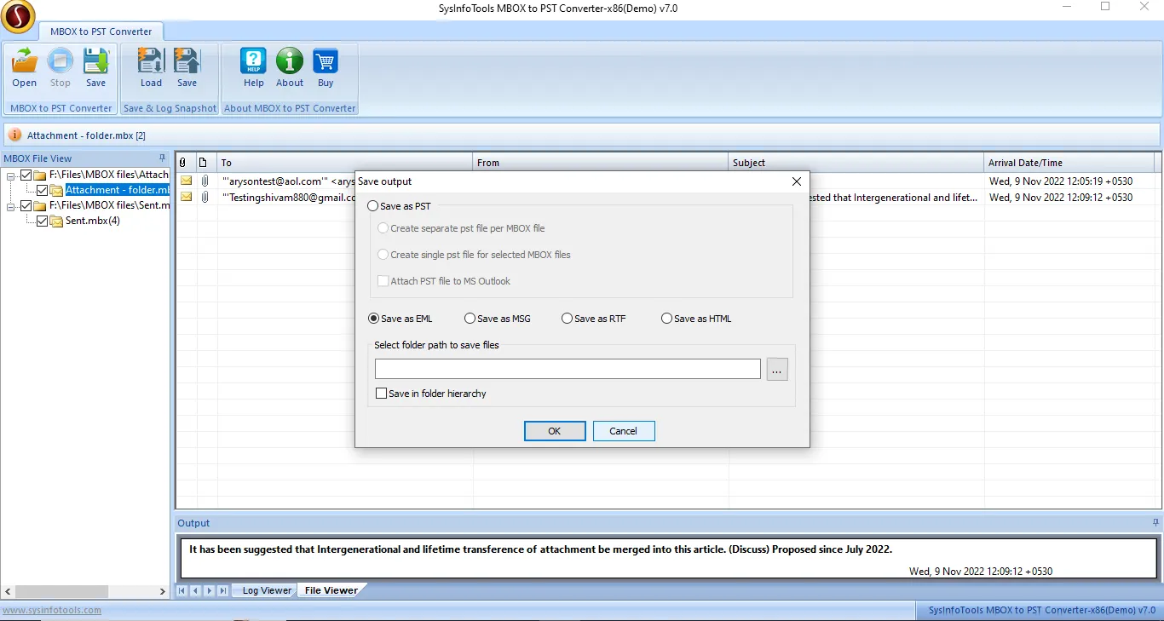Screen dimensions: 1164x621
Task: Click the attachment column header icon
Action: pyautogui.click(x=182, y=163)
